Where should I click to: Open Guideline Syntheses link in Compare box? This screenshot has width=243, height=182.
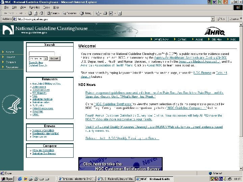point(44,153)
